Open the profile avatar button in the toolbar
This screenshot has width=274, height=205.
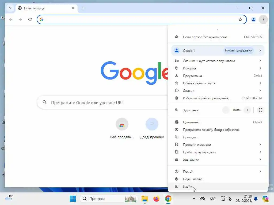[x=254, y=19]
